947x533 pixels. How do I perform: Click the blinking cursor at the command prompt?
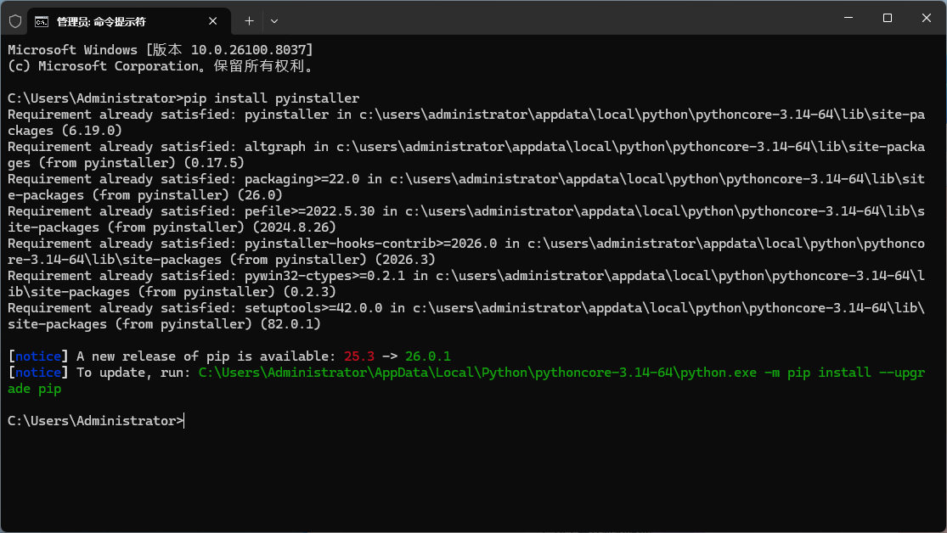184,420
